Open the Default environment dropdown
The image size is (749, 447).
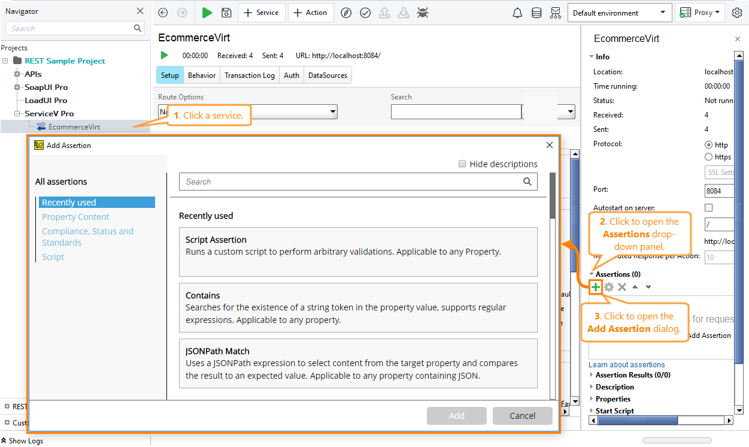point(619,13)
